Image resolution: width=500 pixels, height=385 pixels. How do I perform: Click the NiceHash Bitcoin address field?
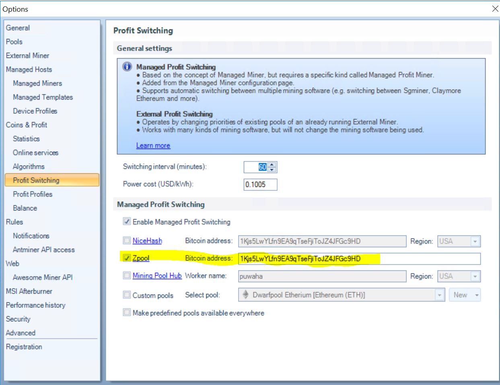click(x=322, y=241)
